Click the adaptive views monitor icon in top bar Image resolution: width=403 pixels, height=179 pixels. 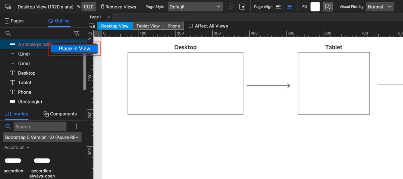click(x=8, y=7)
